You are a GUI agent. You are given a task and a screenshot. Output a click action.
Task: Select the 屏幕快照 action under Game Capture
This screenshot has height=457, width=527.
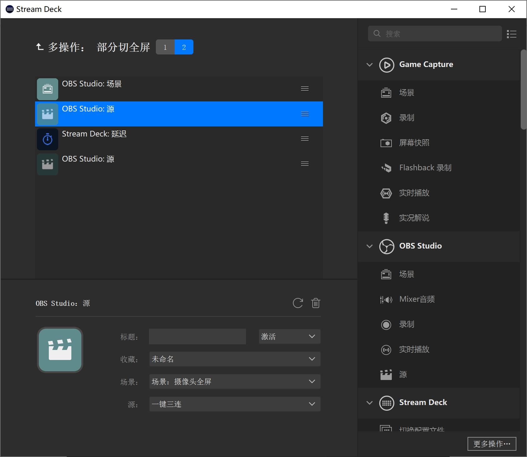pyautogui.click(x=414, y=143)
